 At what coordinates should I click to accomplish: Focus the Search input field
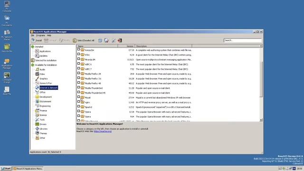(243, 40)
